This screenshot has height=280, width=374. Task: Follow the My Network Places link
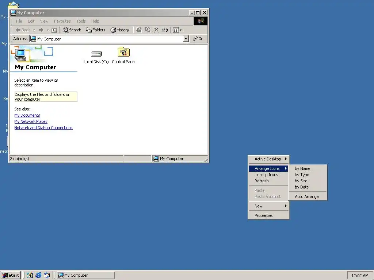[x=31, y=121]
